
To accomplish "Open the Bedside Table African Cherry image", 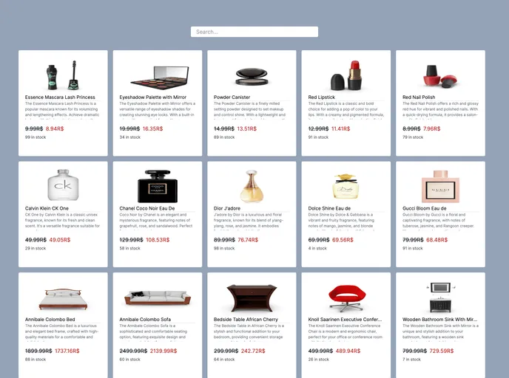I will pyautogui.click(x=252, y=298).
